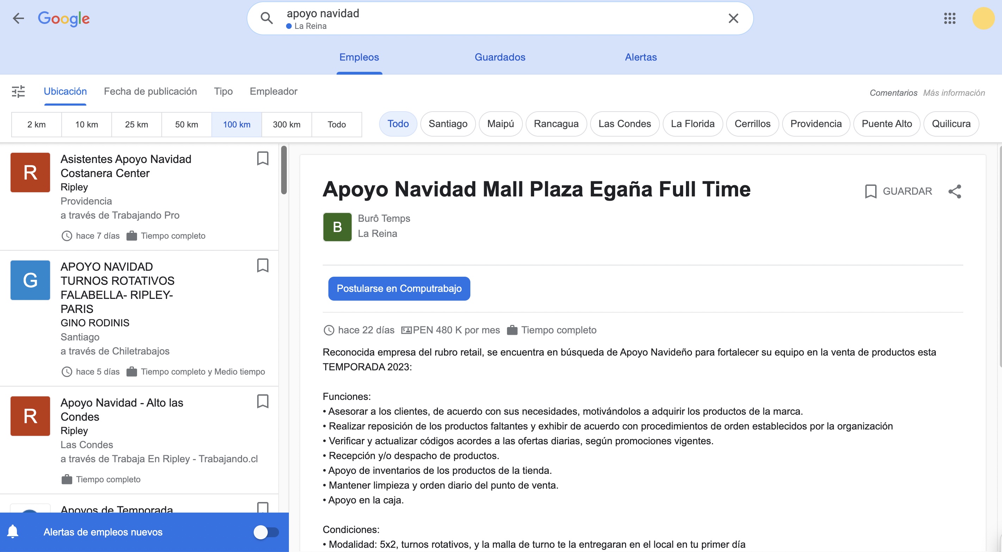
Task: Select the Empleador filter tab
Action: coord(273,91)
